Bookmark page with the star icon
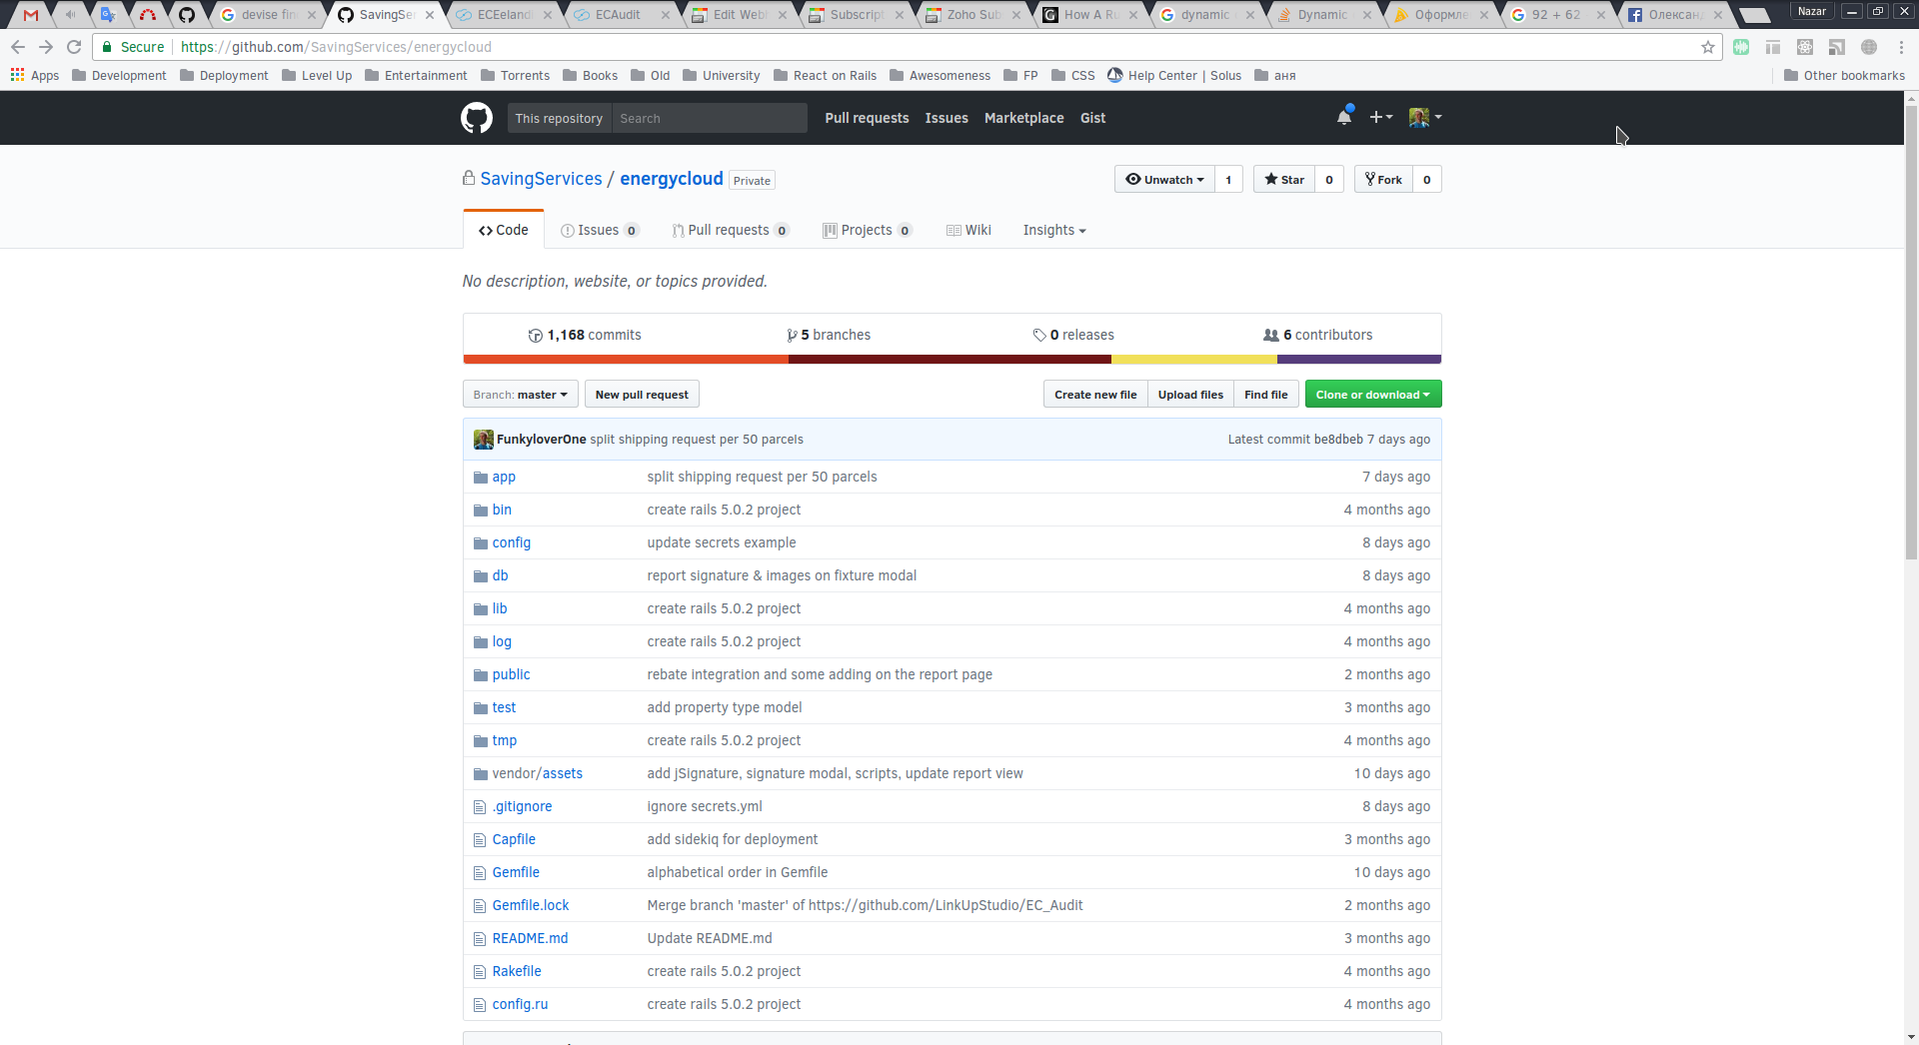The width and height of the screenshot is (1919, 1045). (x=1707, y=47)
